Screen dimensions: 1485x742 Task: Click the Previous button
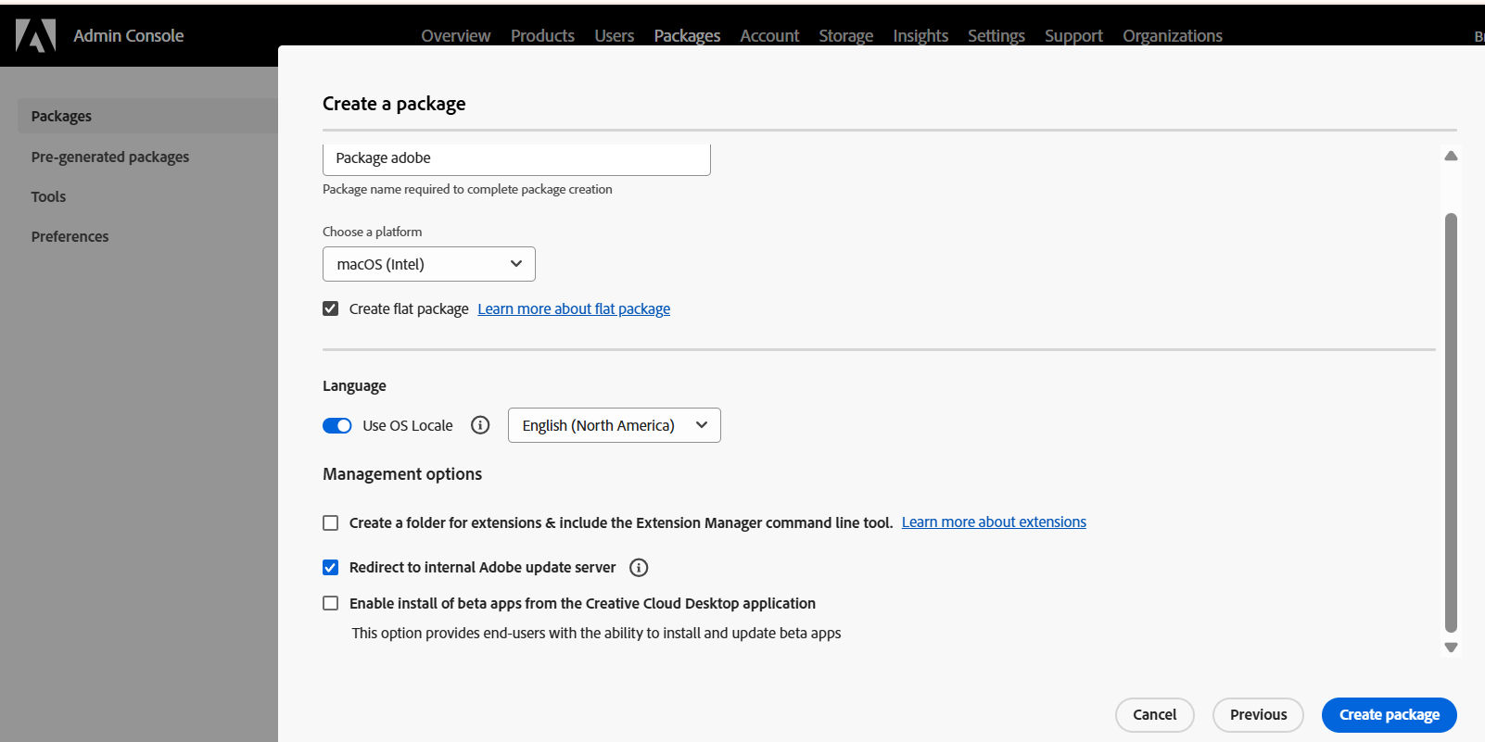click(x=1258, y=714)
